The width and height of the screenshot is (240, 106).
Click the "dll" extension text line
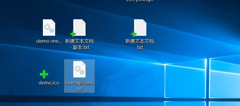tap(79, 89)
